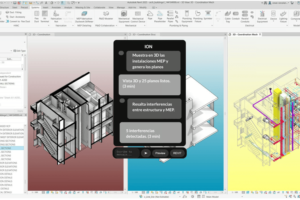Send the ION chat message with arrow button
Image resolution: width=300 pixels, height=200 pixels.
point(146,153)
